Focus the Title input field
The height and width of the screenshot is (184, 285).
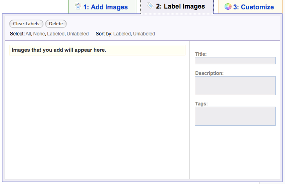(x=235, y=61)
